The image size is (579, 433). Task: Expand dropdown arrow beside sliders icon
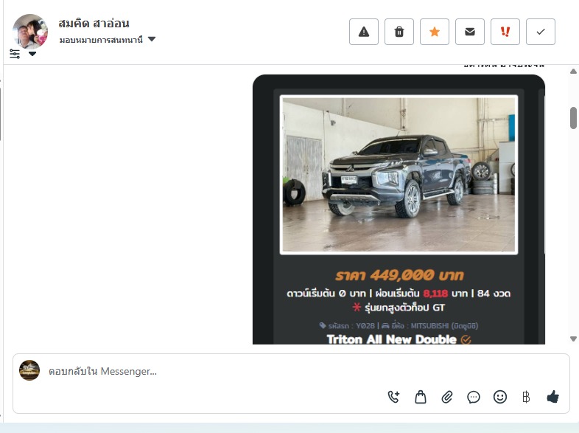[x=32, y=54]
